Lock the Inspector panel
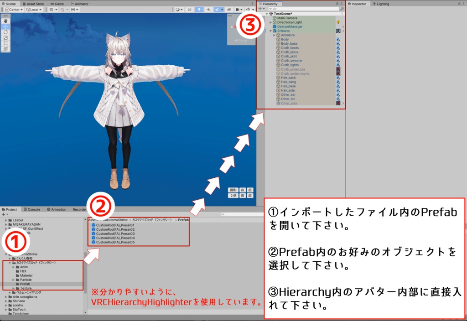The height and width of the screenshot is (321, 467). point(459,4)
